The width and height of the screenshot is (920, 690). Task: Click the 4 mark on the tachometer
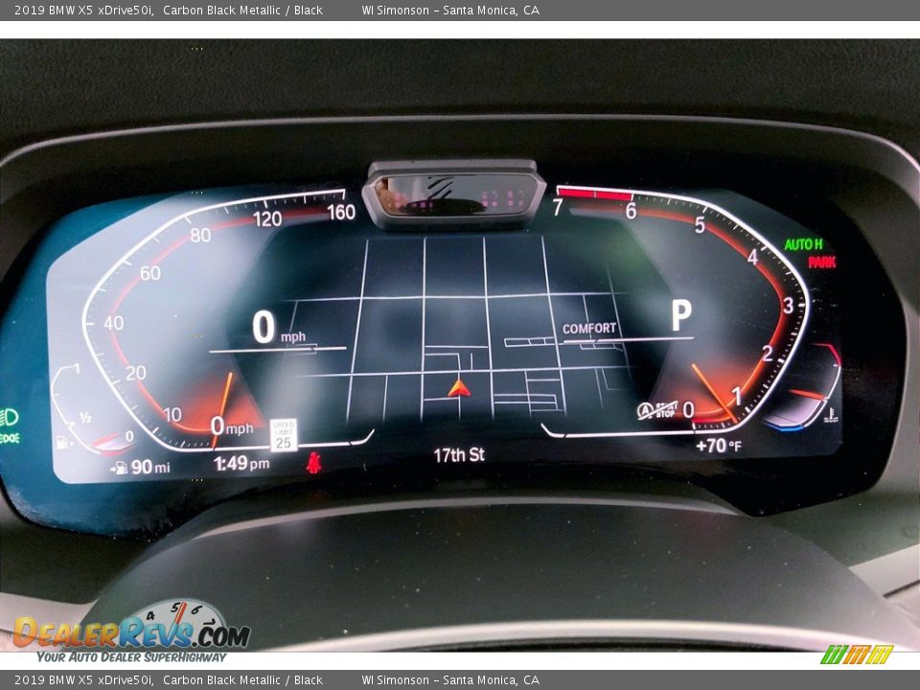[x=753, y=257]
